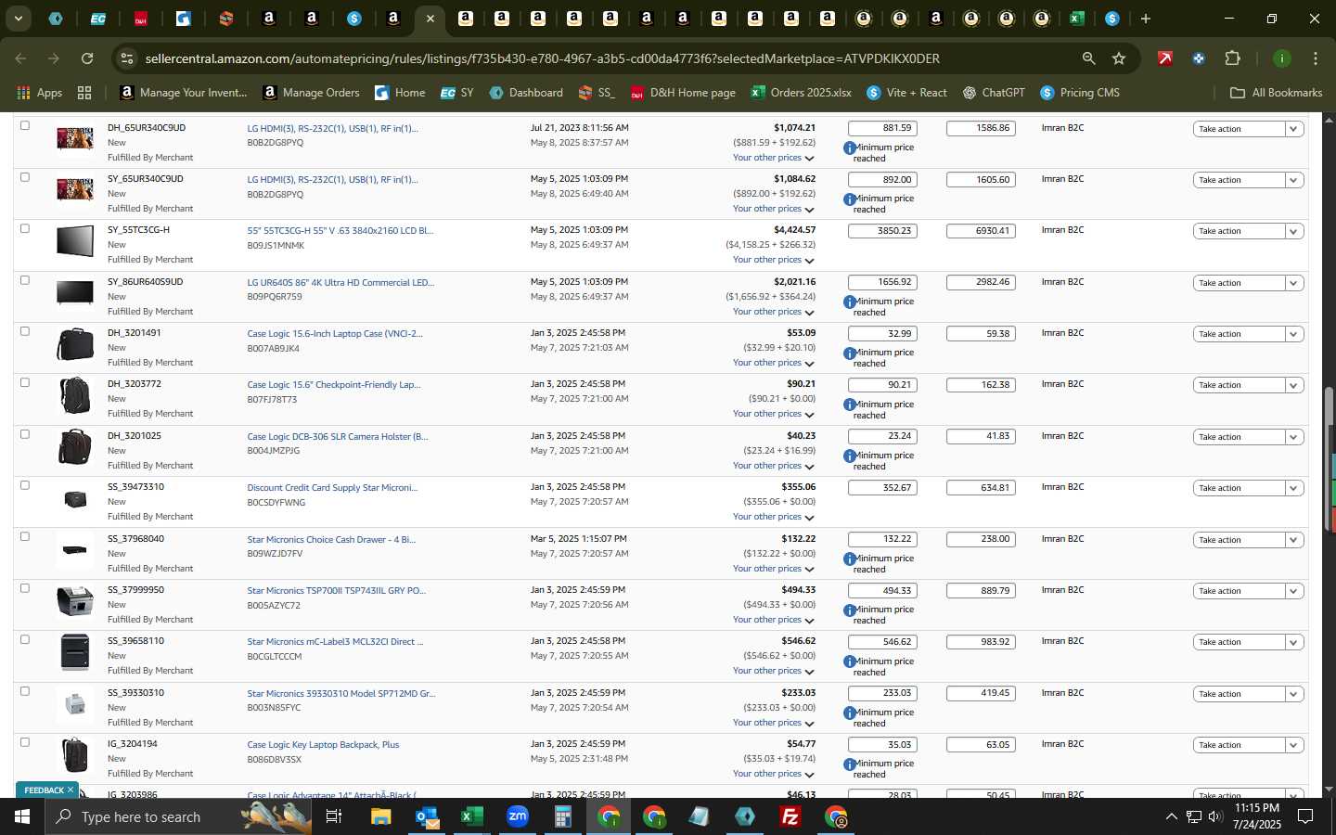Open the Chrome profile avatar
This screenshot has height=835, width=1336.
tap(1281, 58)
